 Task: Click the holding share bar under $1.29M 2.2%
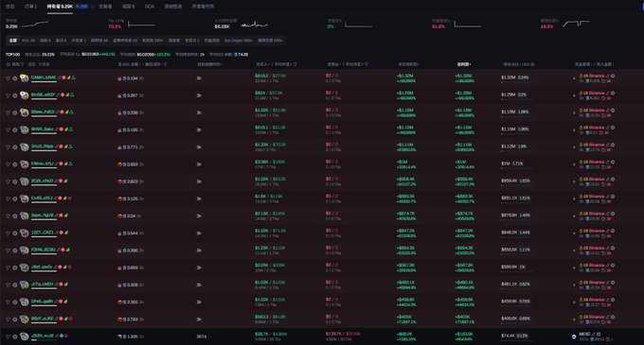pos(516,99)
